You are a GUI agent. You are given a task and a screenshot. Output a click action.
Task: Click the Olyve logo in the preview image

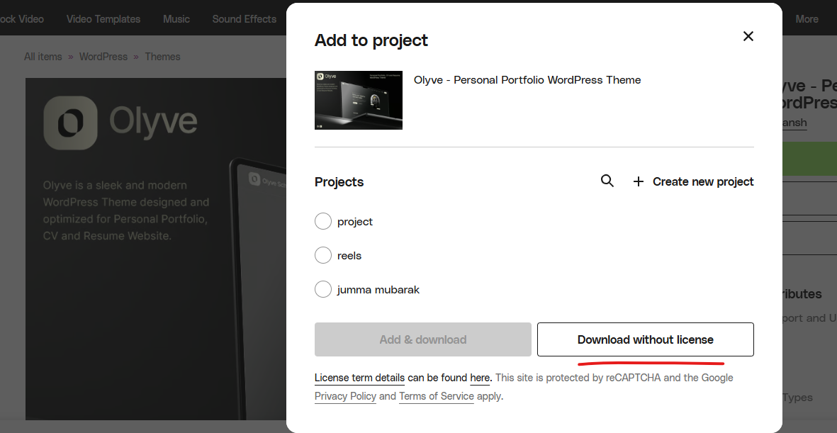point(70,123)
